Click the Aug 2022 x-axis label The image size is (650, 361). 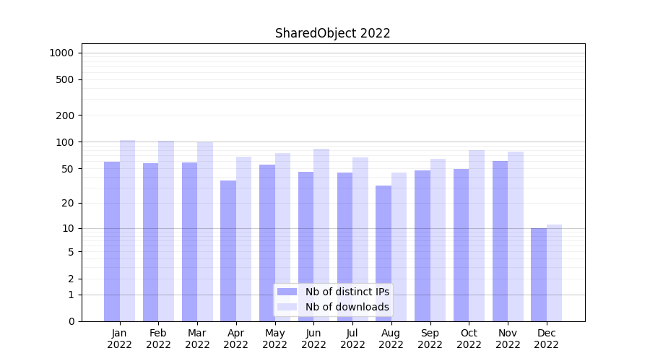pos(391,339)
